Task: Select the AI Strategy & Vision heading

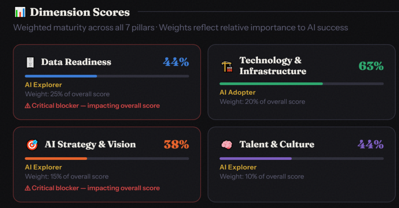Action: tap(90, 144)
